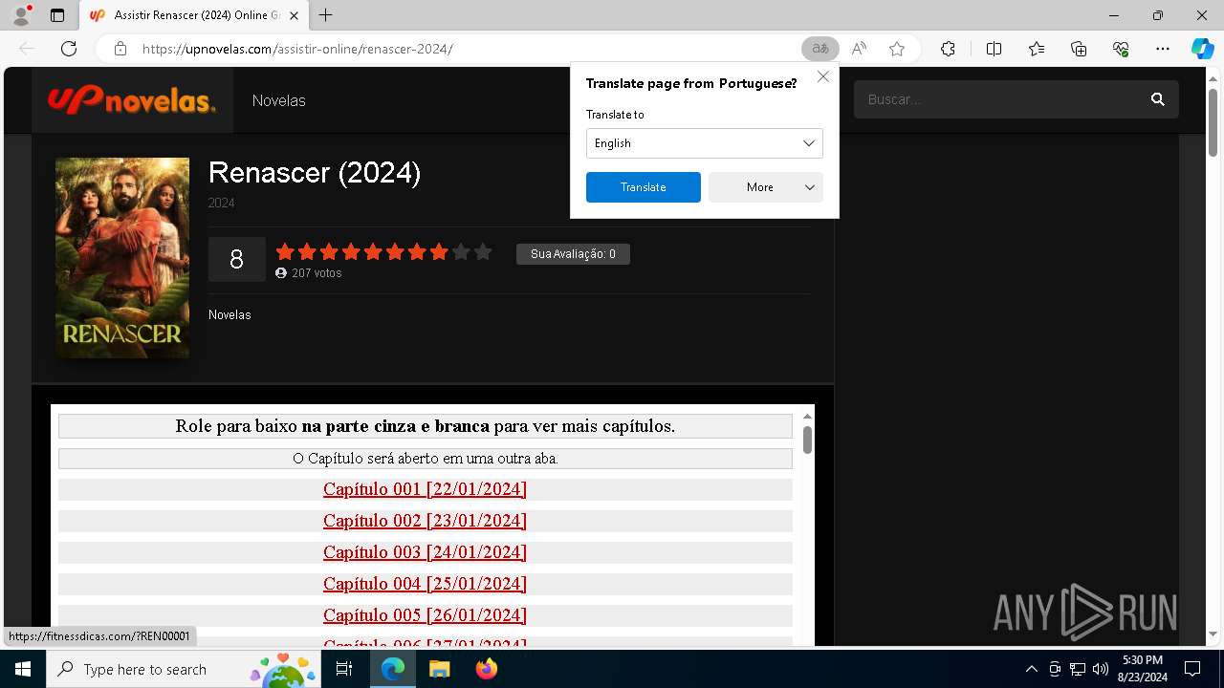1224x688 pixels.
Task: Open the favorites list
Action: [x=1037, y=49]
